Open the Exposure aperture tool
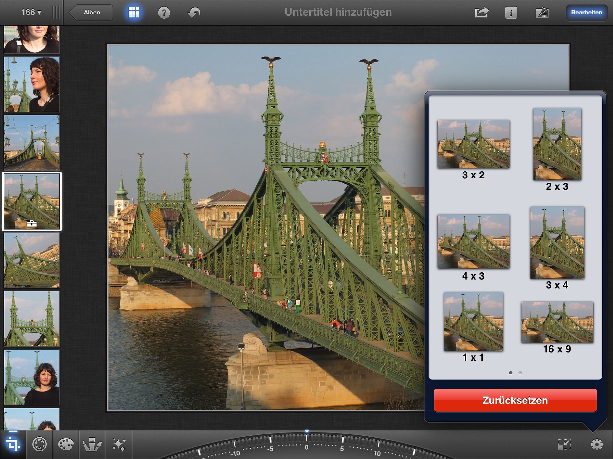The height and width of the screenshot is (459, 613). click(40, 444)
